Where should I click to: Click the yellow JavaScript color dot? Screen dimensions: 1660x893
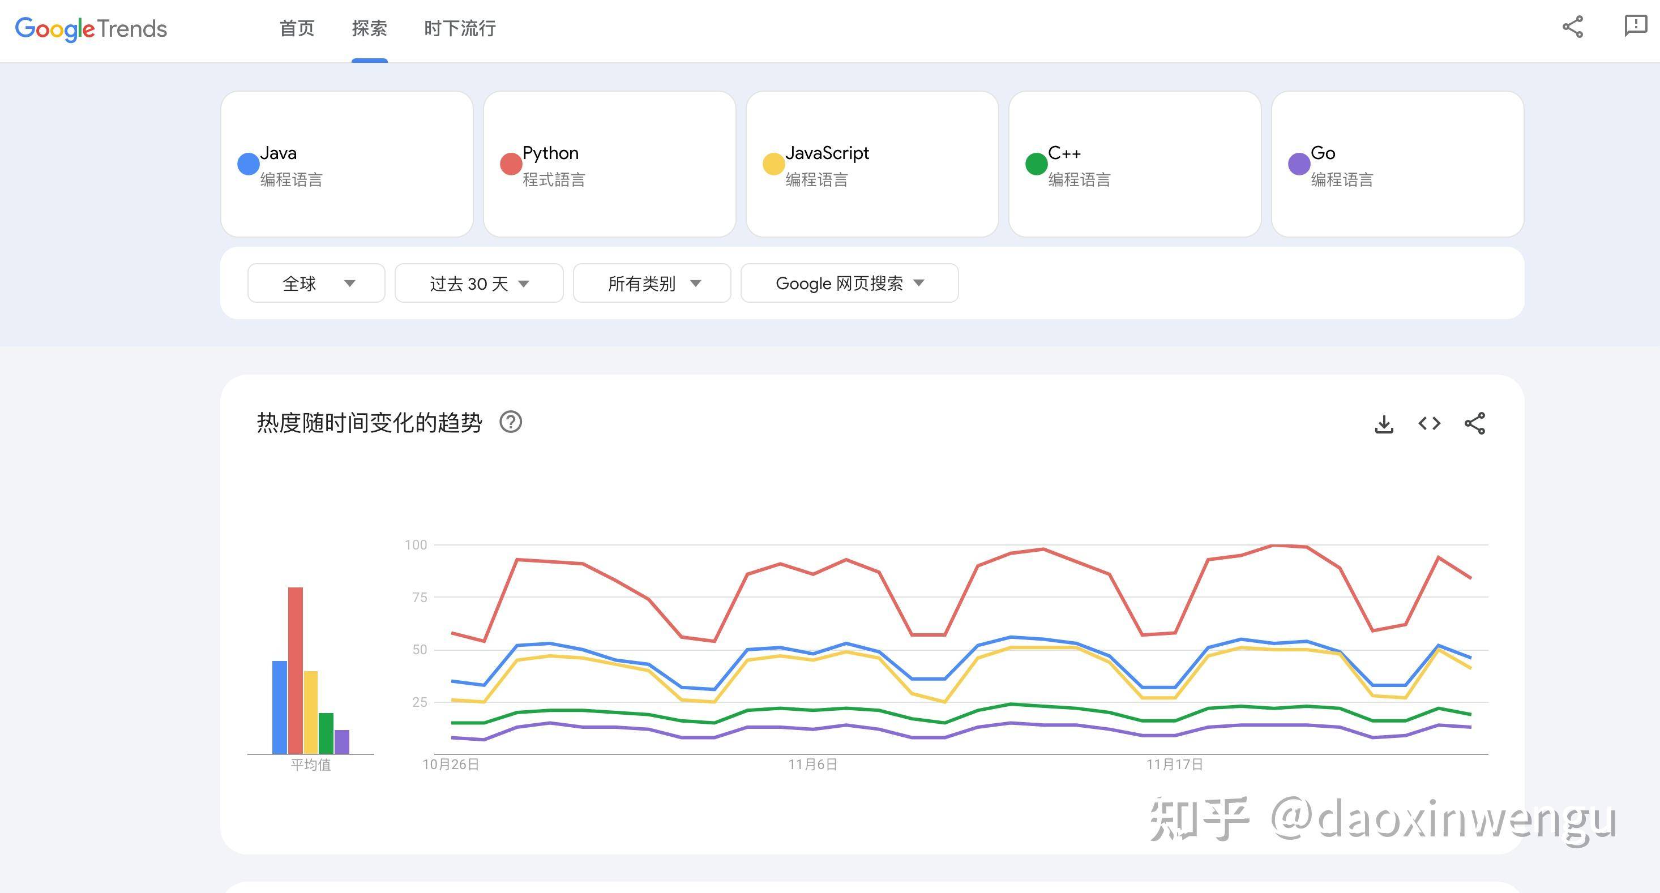[773, 164]
